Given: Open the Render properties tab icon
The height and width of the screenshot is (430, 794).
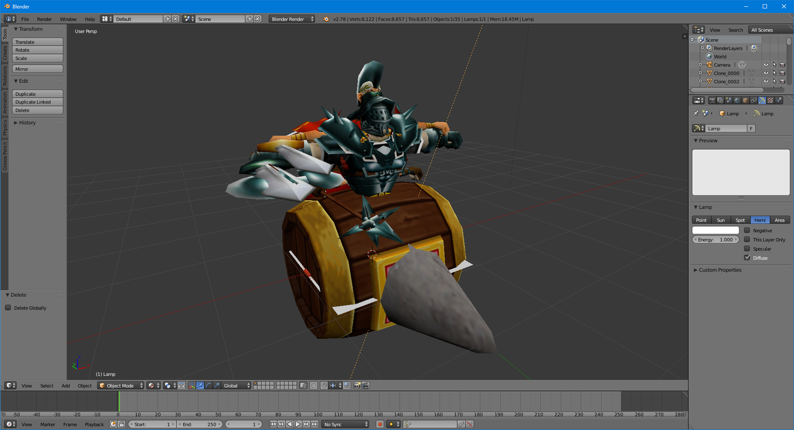Looking at the screenshot, I should (x=712, y=100).
